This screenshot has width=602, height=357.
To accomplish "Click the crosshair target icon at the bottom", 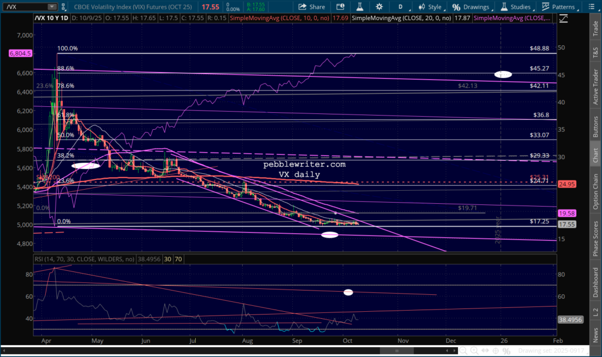I will [x=496, y=351].
